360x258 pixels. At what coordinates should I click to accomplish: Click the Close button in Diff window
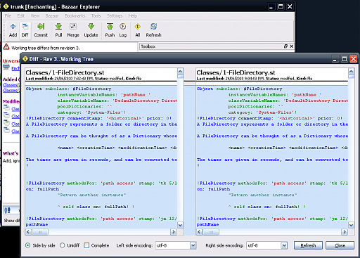(340, 245)
